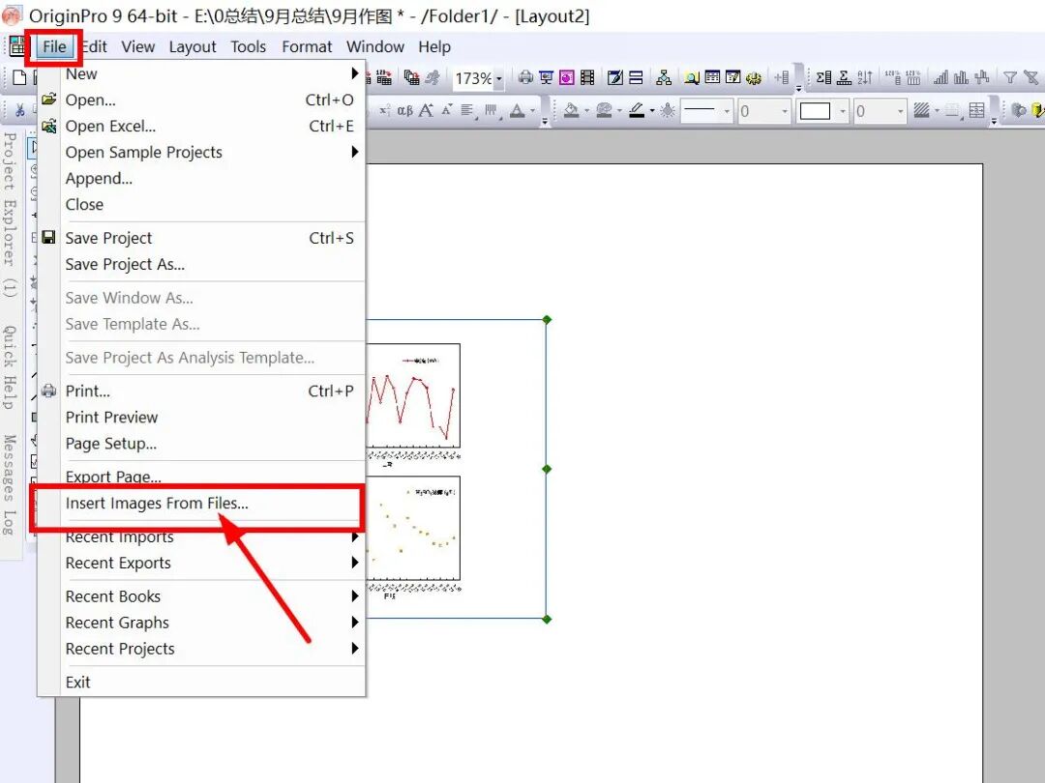Click Close in File menu
Image resolution: width=1045 pixels, height=783 pixels.
coord(200,204)
